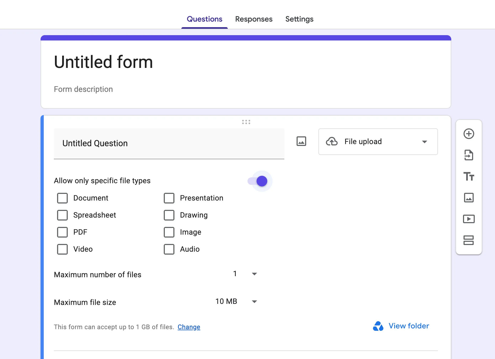Click the Change link for file storage limit
The height and width of the screenshot is (359, 495).
pyautogui.click(x=189, y=327)
